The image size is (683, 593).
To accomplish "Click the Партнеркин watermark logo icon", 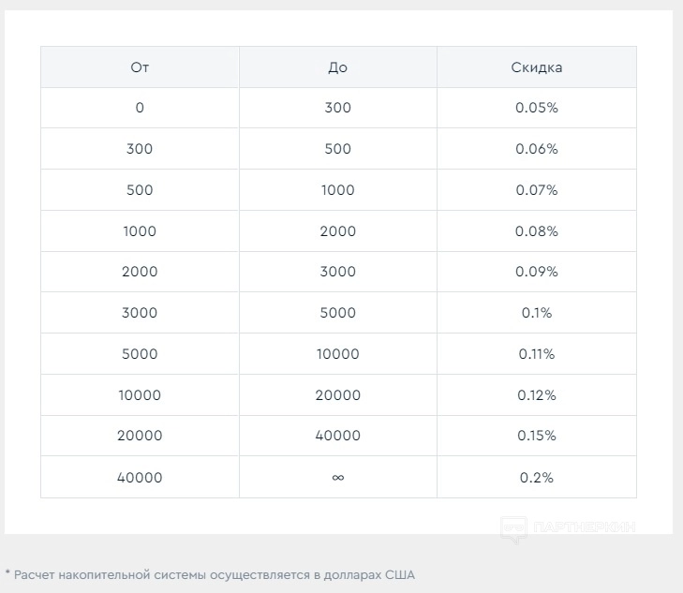I will 512,529.
